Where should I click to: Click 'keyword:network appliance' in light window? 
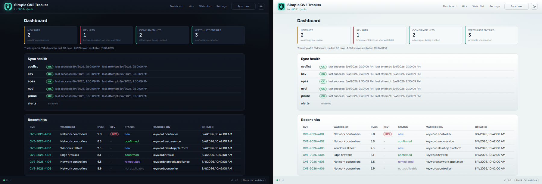pos(444,162)
